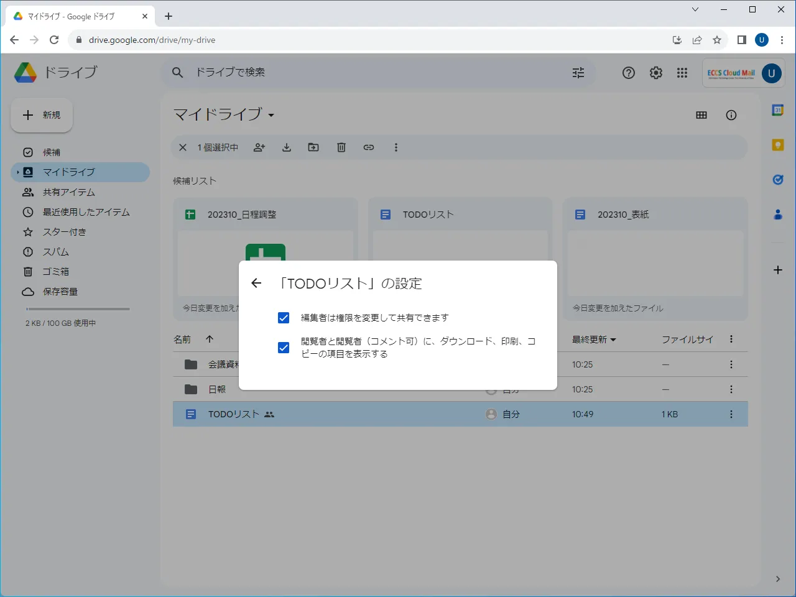
Task: Click the trash icon in selection toolbar
Action: tap(341, 147)
